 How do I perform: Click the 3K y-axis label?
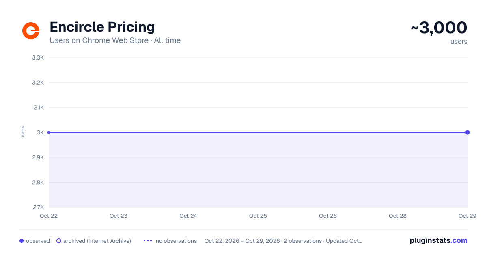point(40,132)
